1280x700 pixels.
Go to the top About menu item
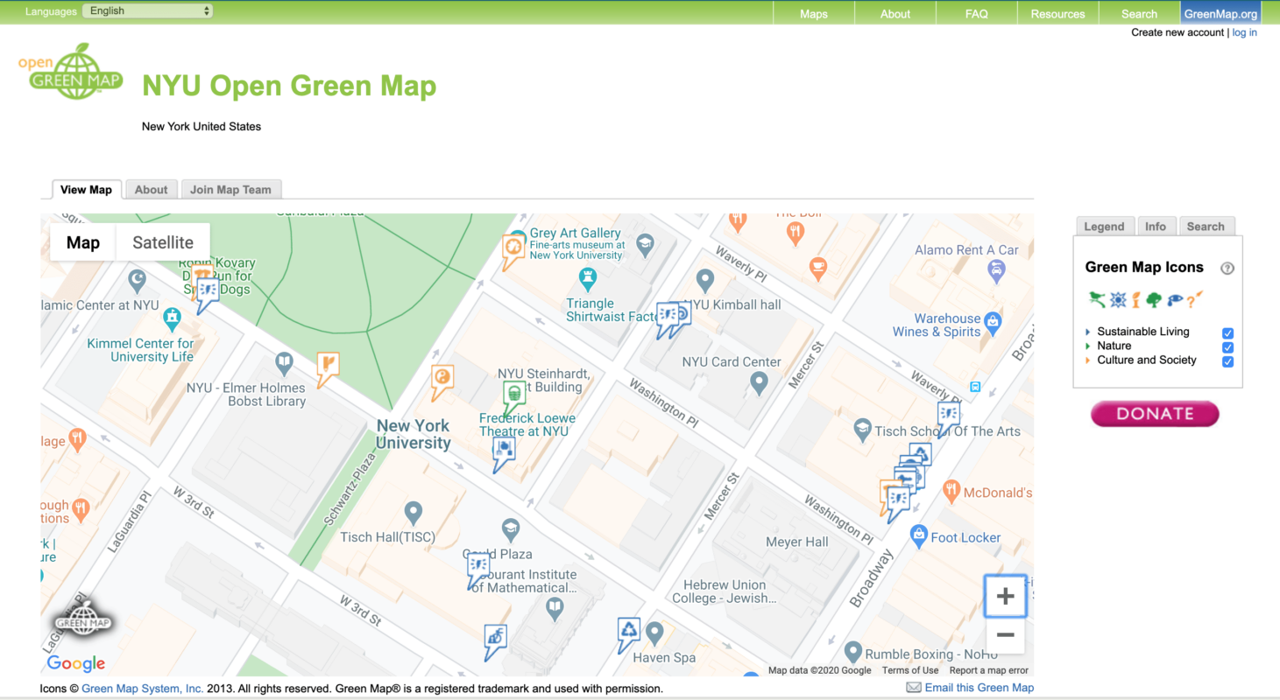pyautogui.click(x=895, y=13)
